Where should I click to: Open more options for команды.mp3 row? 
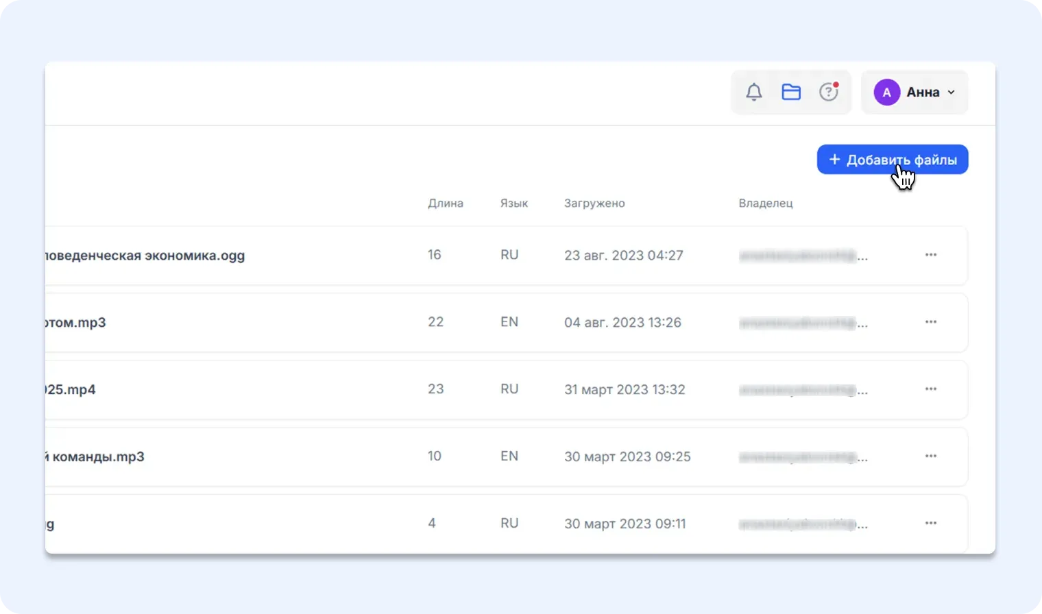930,456
